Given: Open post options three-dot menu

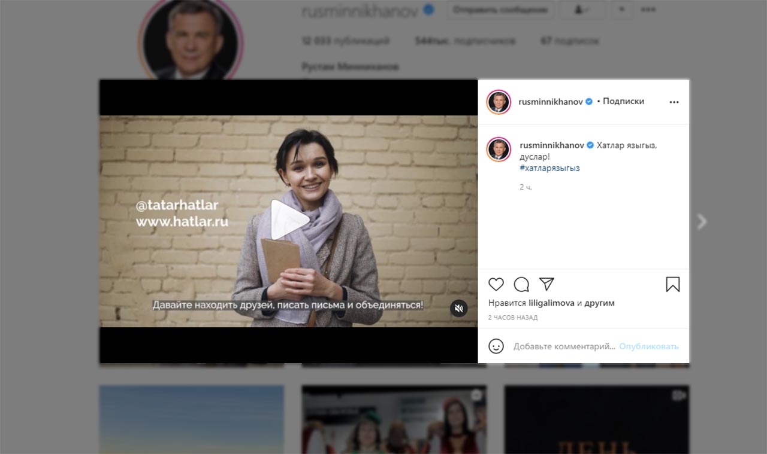Looking at the screenshot, I should [674, 102].
